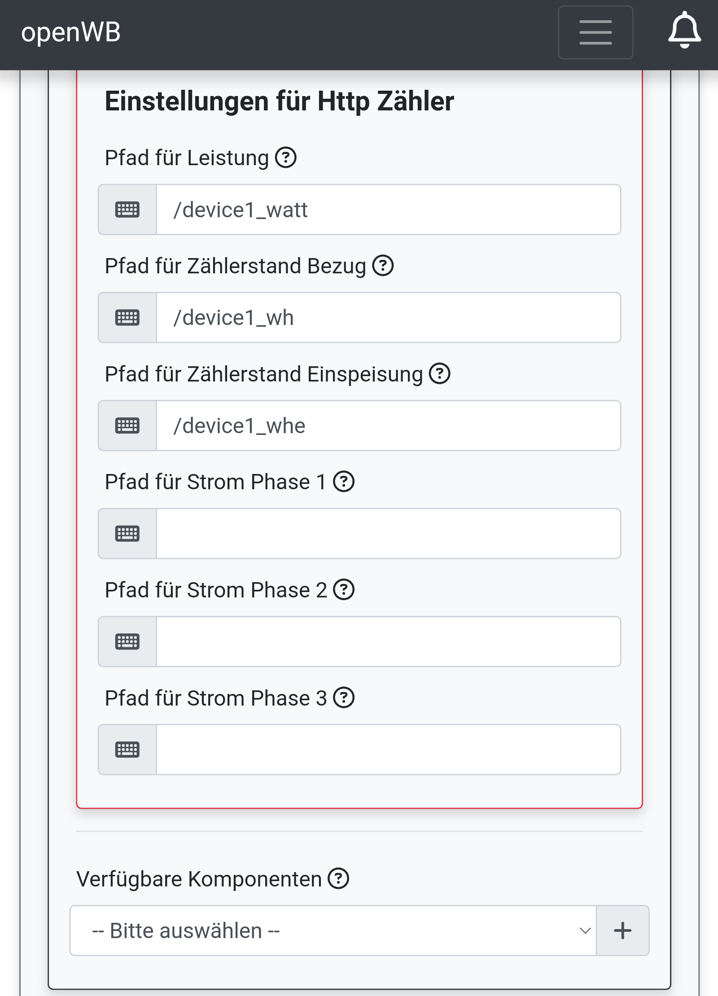Focus the Pfad für Leistung input

(x=388, y=210)
